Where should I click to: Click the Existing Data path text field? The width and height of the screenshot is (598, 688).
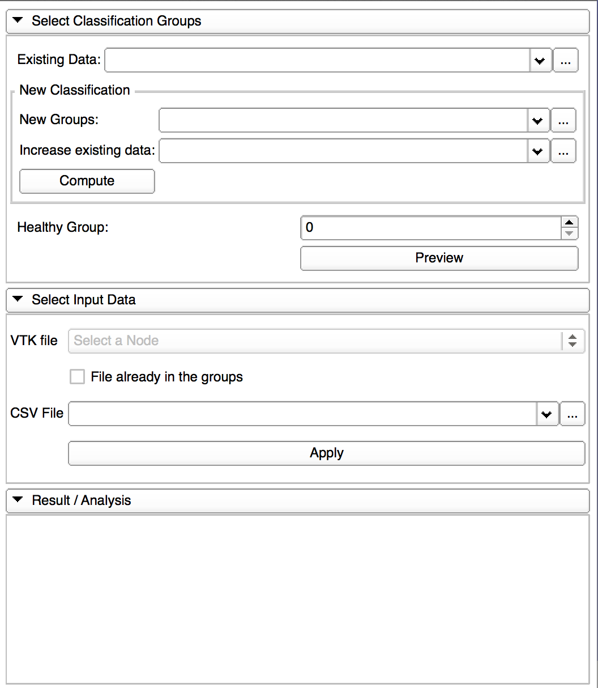coord(317,61)
